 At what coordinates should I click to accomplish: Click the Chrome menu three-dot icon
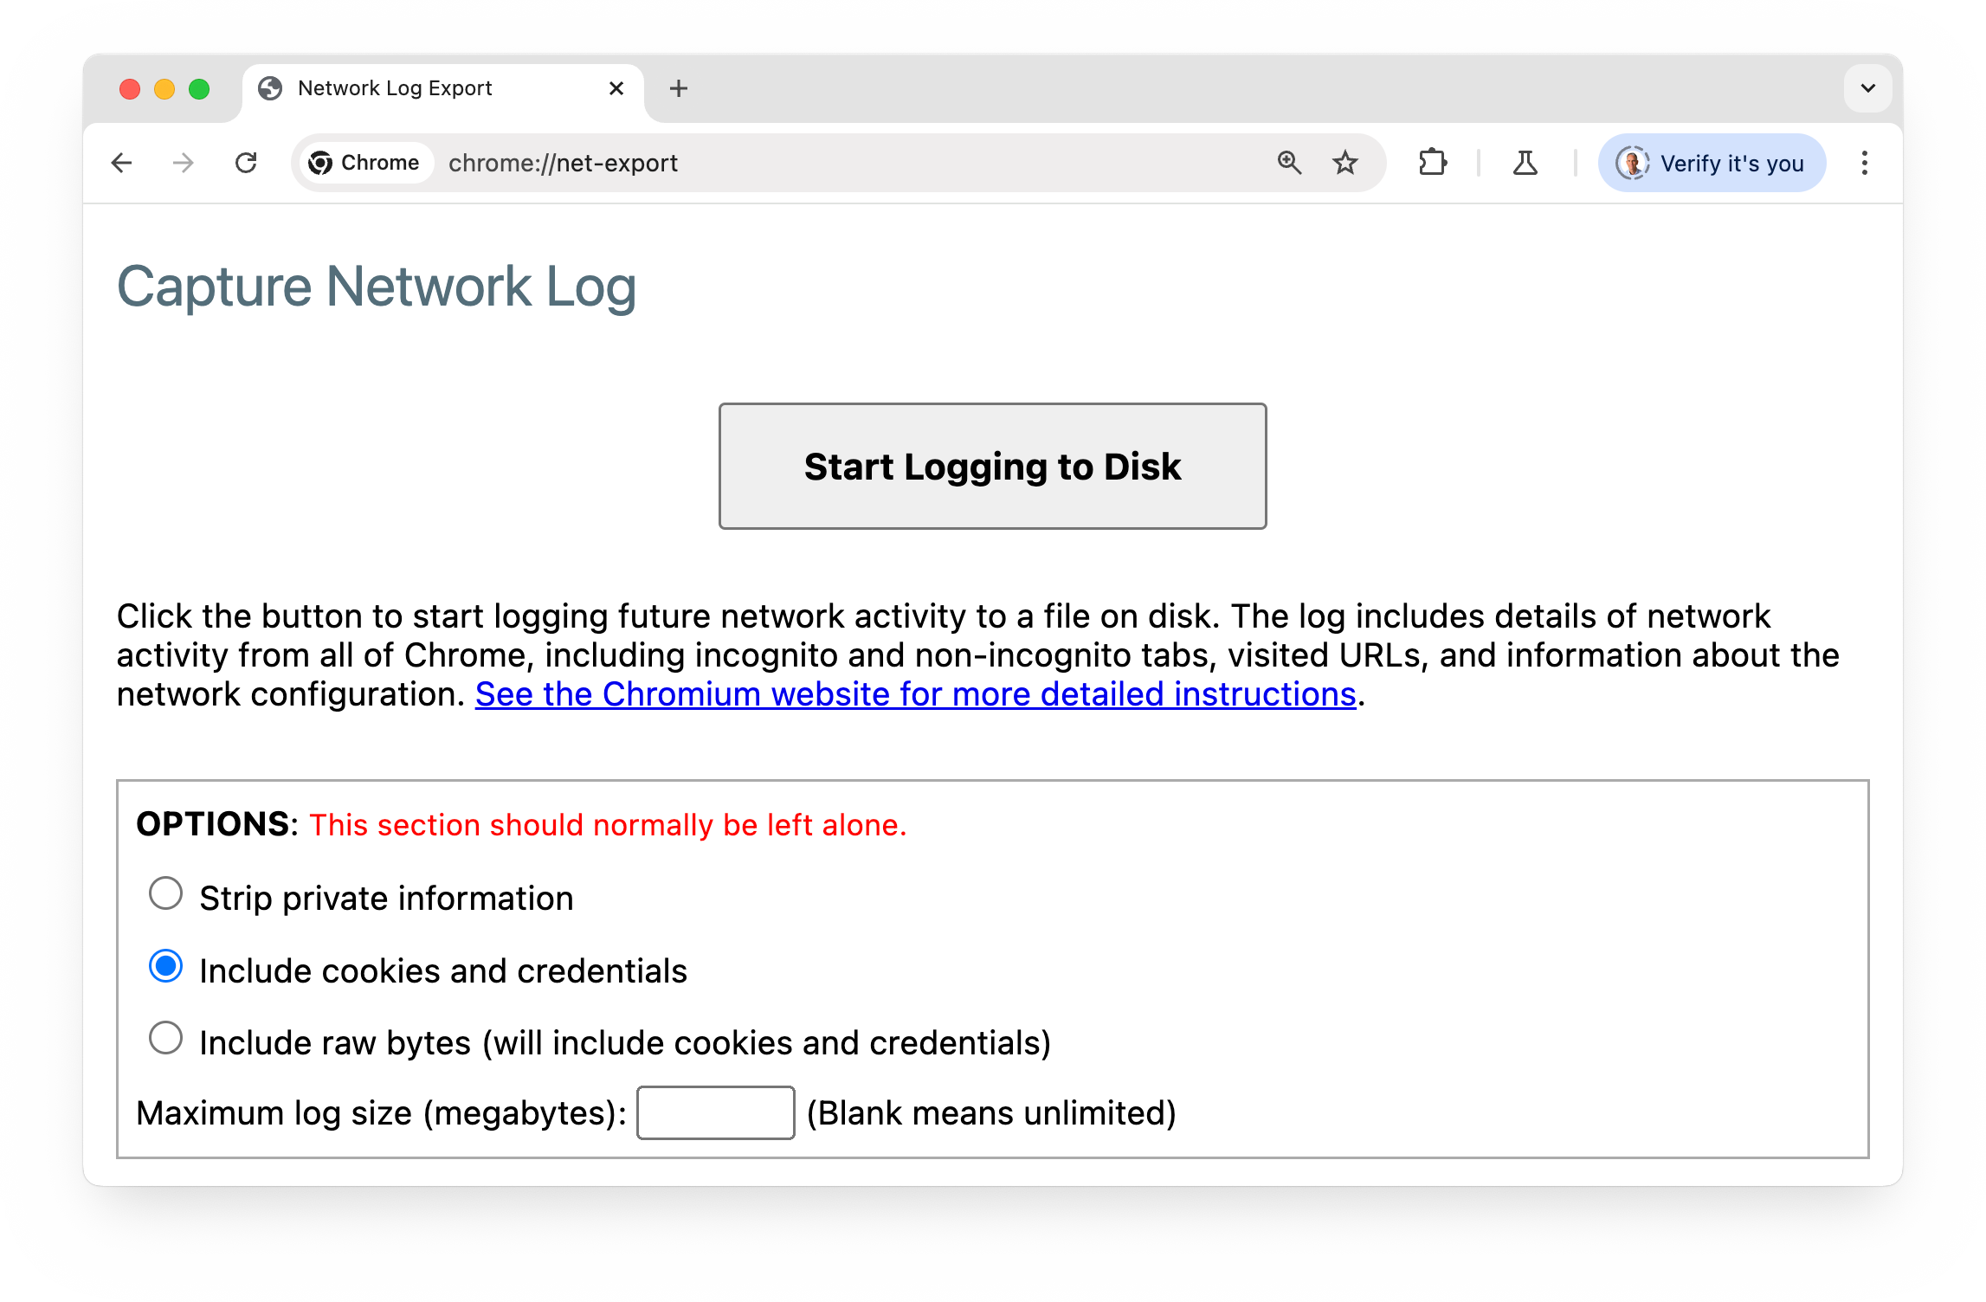(x=1864, y=163)
